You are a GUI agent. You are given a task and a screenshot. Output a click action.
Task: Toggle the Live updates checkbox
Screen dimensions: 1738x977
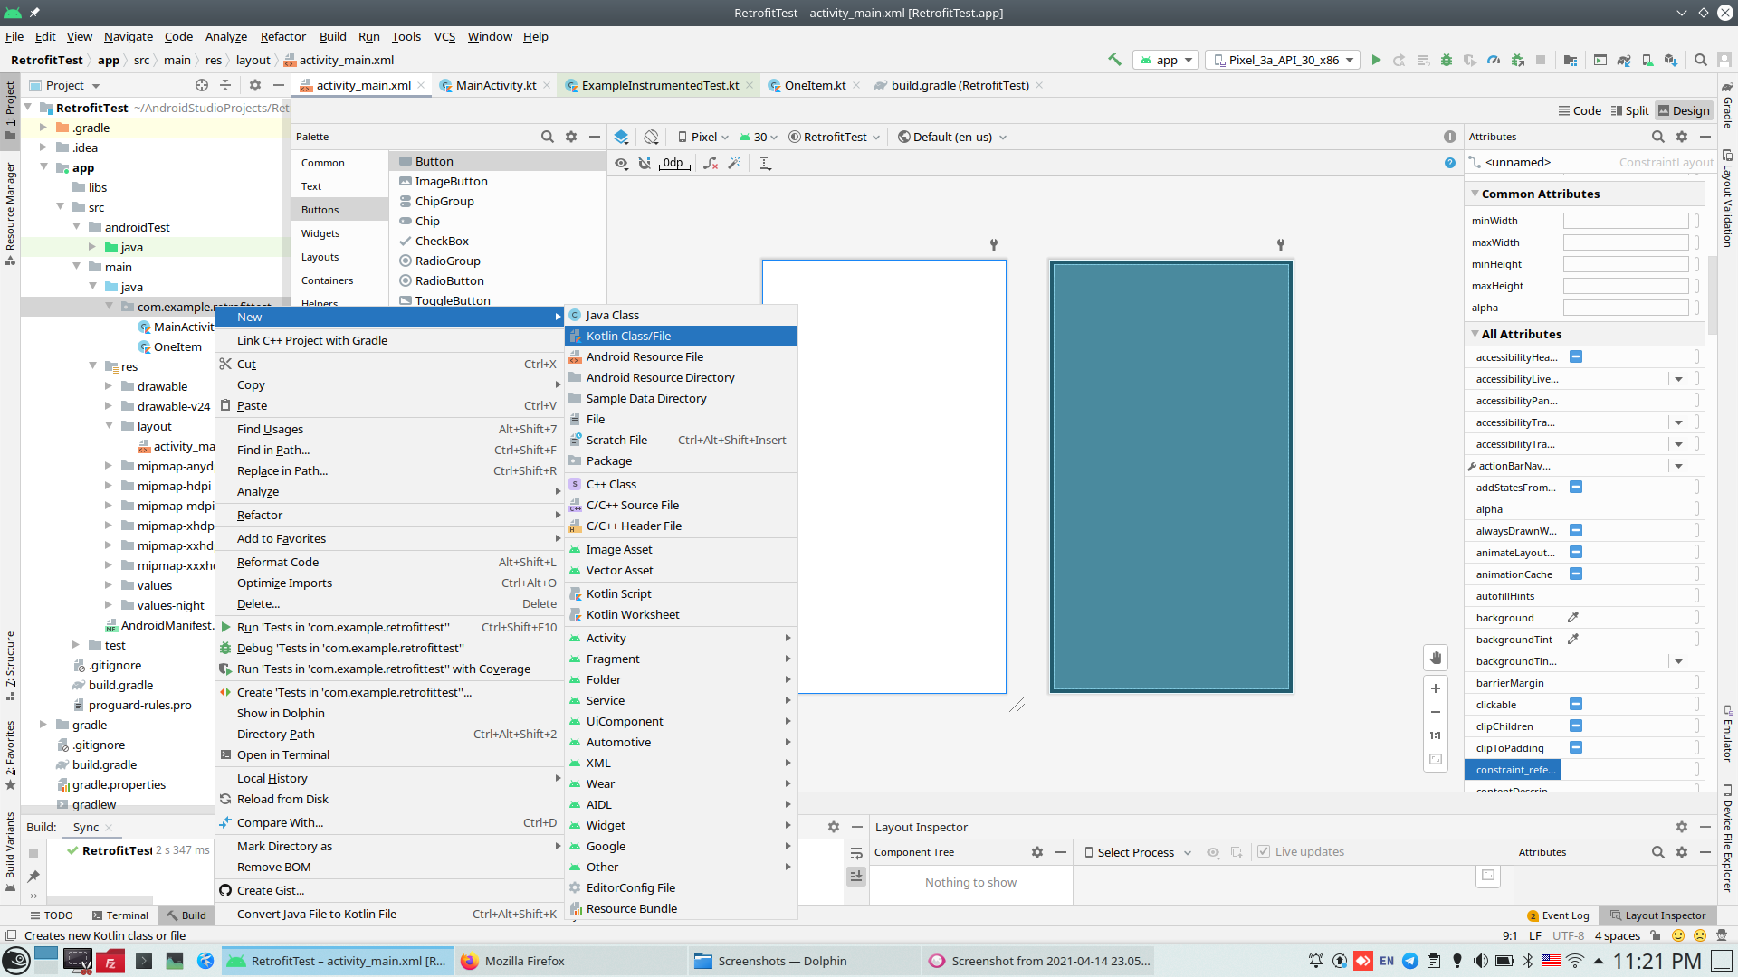tap(1264, 852)
